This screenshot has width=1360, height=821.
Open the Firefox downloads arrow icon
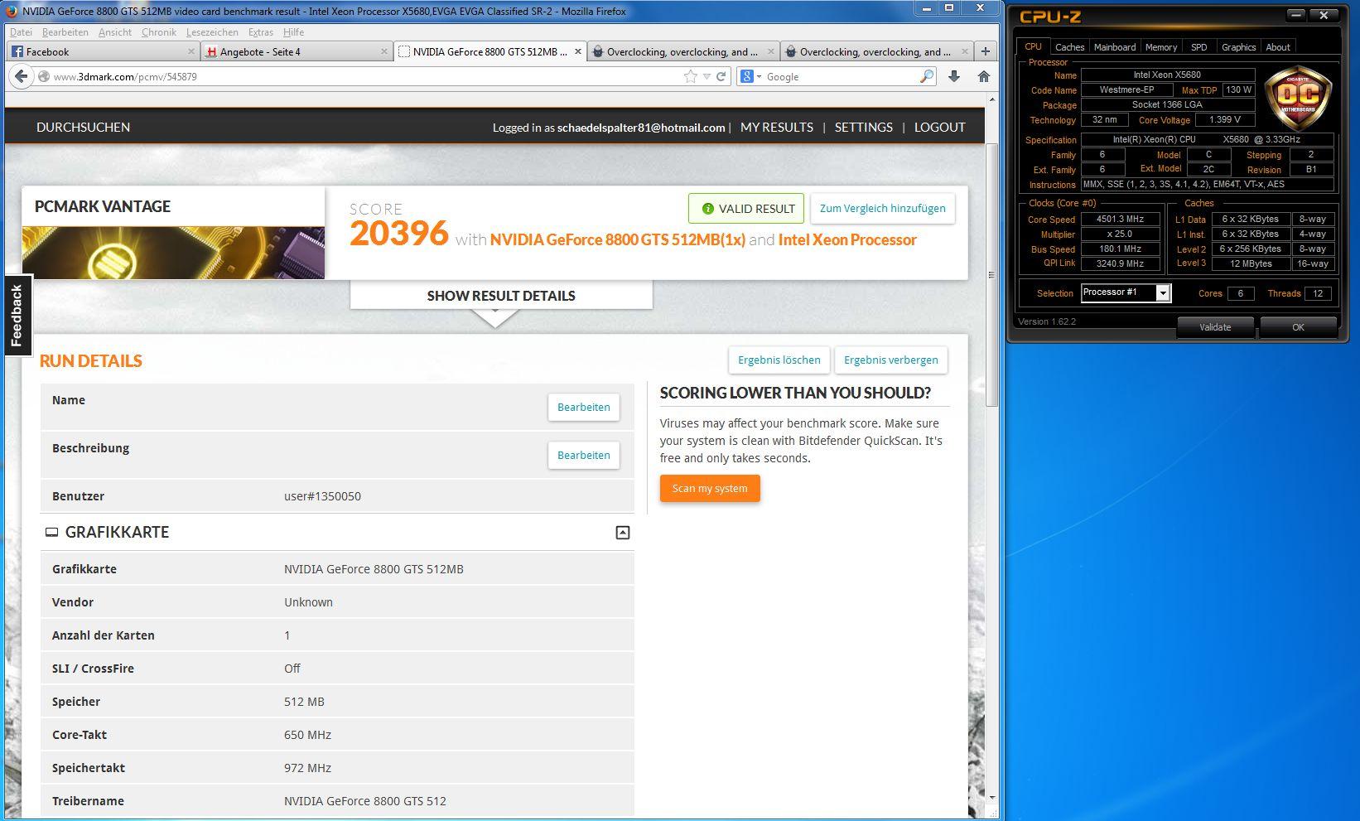click(954, 76)
